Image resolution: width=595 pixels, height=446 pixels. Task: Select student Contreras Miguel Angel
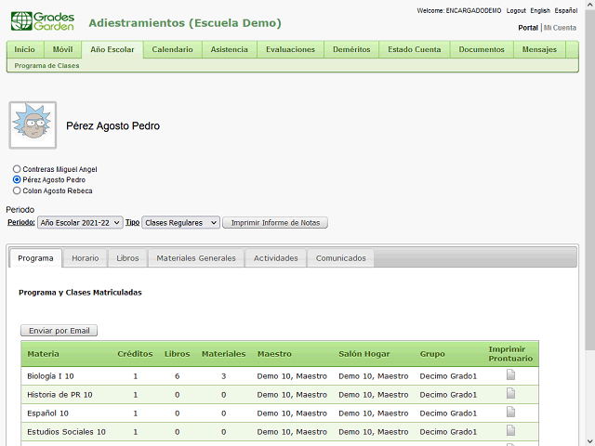point(17,169)
